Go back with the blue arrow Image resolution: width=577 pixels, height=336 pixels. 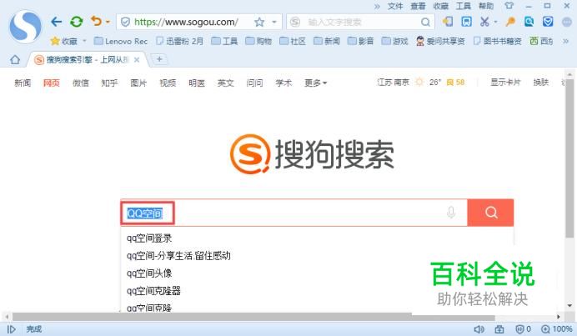(57, 22)
